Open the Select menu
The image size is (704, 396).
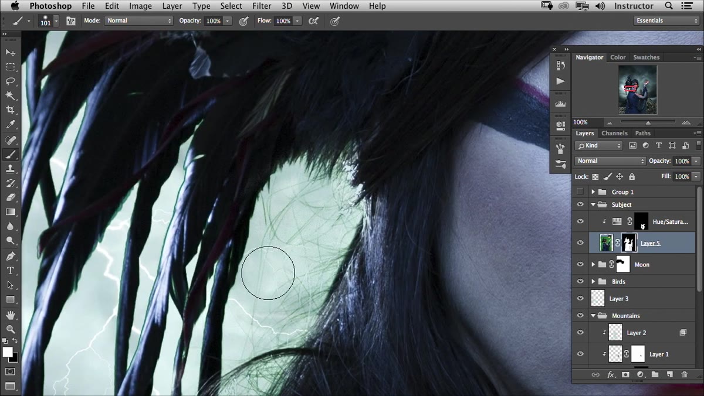click(231, 6)
